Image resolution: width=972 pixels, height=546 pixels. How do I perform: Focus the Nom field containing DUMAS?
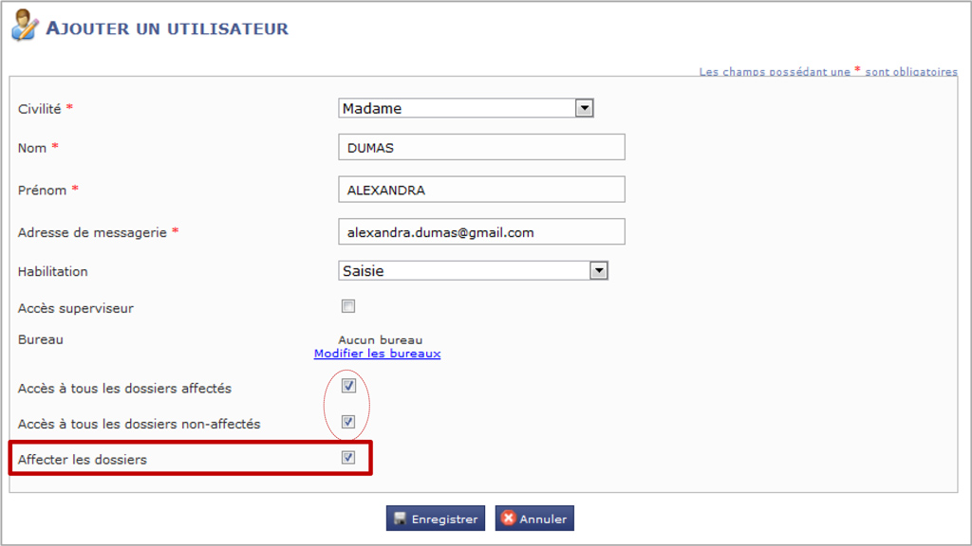pyautogui.click(x=481, y=147)
